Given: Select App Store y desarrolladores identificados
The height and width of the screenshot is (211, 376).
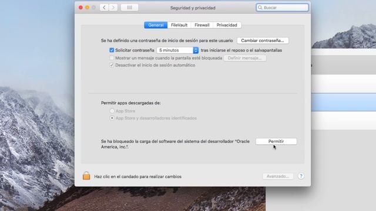Looking at the screenshot, I should (x=112, y=118).
